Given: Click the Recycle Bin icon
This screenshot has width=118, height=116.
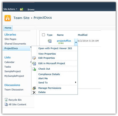Looking at the screenshot, I should [6, 100].
